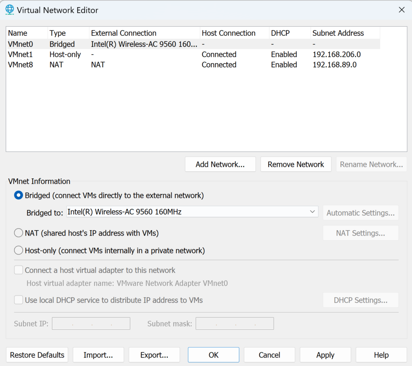Click the 192.168.206.0 subnet address cell
This screenshot has height=366, width=412.
[x=337, y=54]
